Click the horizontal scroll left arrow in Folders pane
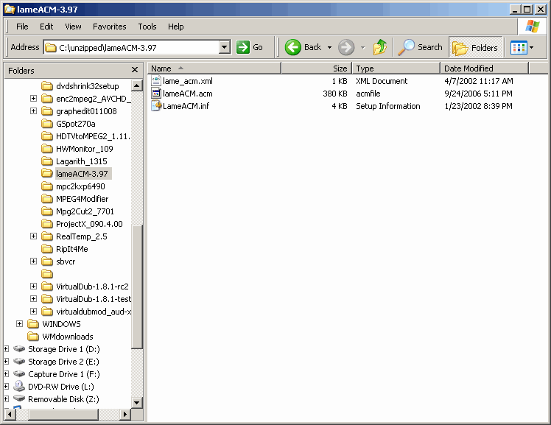The height and width of the screenshot is (425, 551). (10, 415)
